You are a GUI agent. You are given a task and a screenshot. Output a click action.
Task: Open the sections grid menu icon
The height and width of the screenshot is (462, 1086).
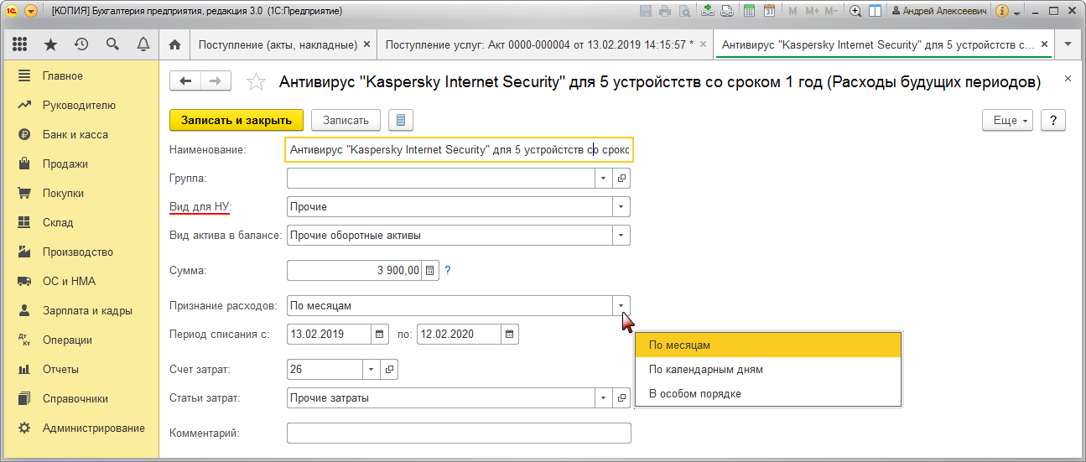(x=20, y=44)
